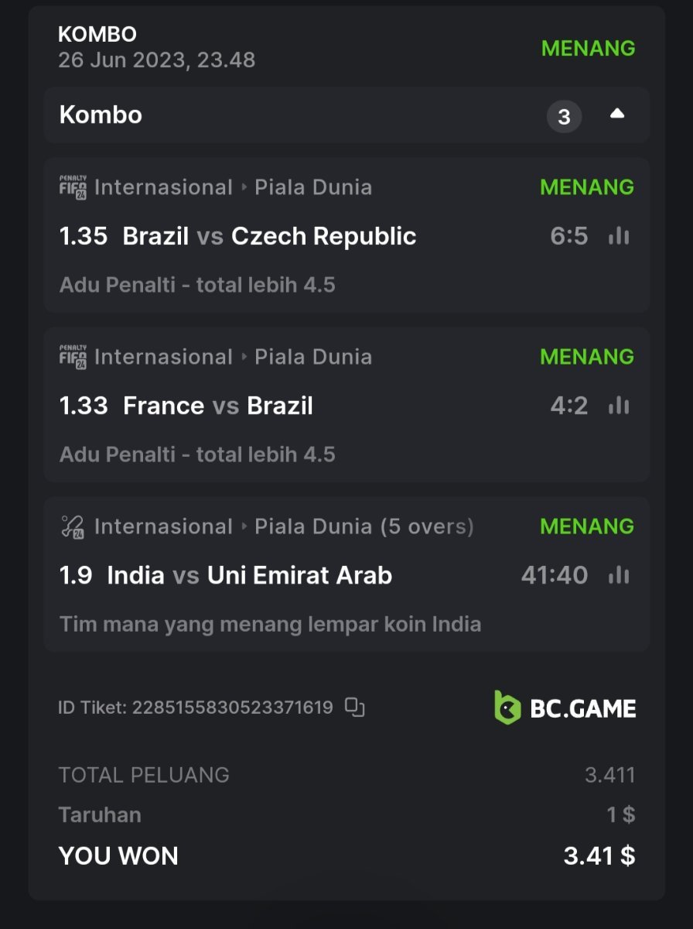
Task: Click the 41:40 score result
Action: coord(554,575)
